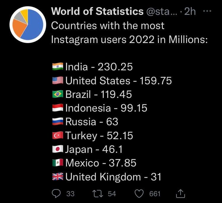Click the United Kingdom flag emoji
The image size is (222, 203).
(58, 177)
